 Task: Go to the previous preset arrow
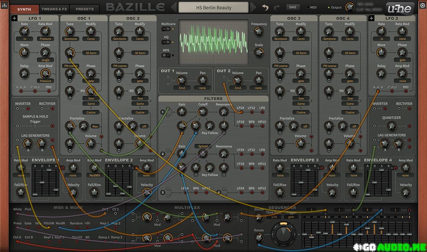click(174, 7)
